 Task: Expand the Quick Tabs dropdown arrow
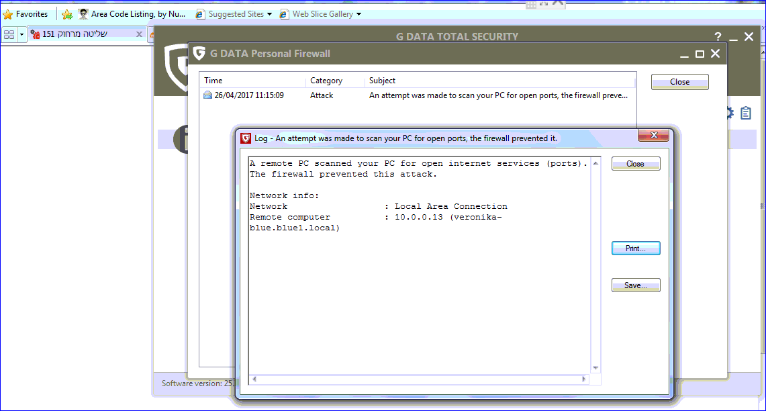coord(21,34)
